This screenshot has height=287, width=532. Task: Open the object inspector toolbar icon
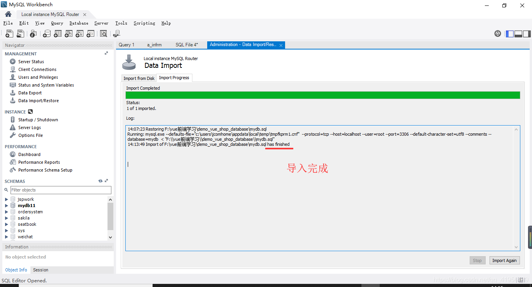point(33,34)
